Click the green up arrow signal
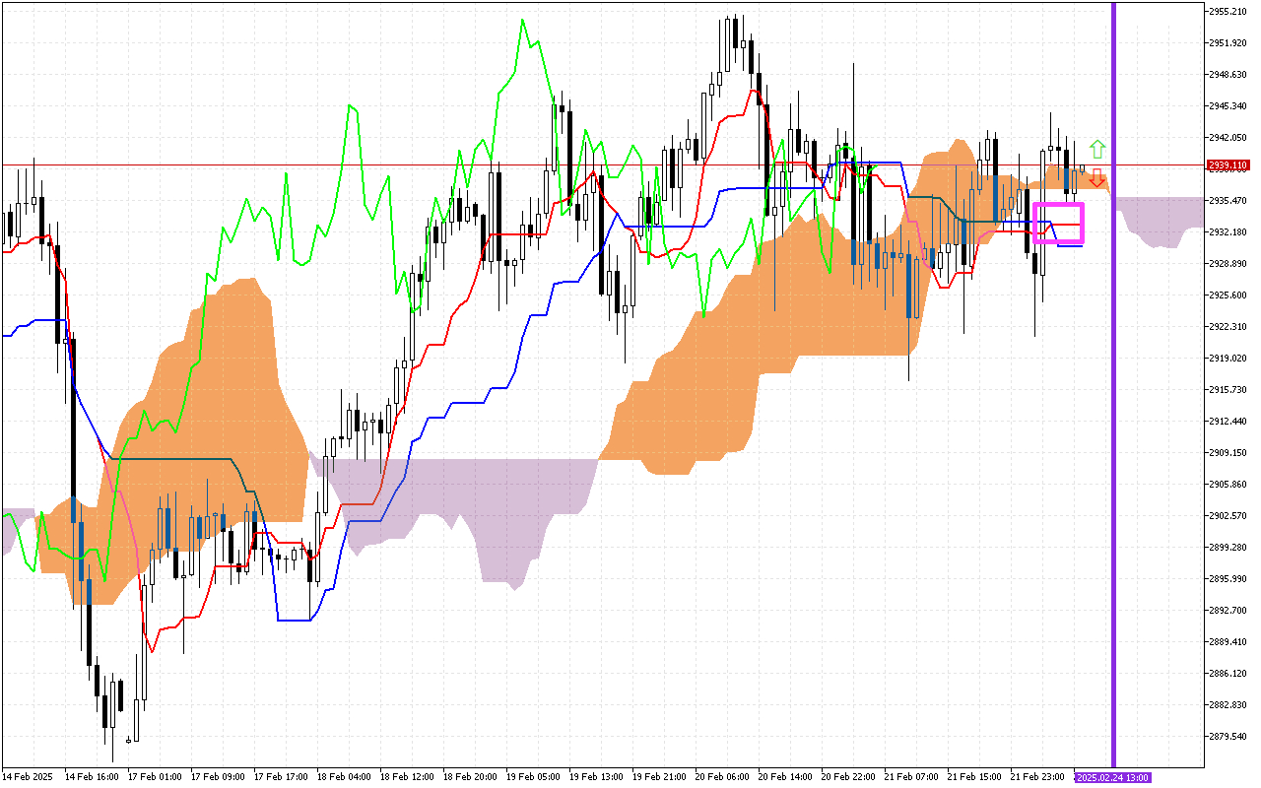The height and width of the screenshot is (788, 1261). (1097, 150)
